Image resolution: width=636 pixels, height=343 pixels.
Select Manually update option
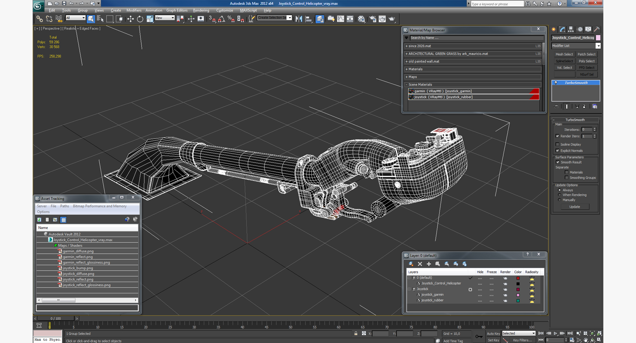tap(560, 200)
